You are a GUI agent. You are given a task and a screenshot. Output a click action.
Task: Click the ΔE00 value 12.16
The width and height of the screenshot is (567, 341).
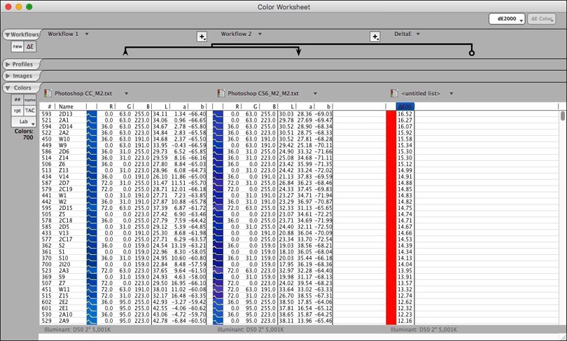pyautogui.click(x=405, y=321)
